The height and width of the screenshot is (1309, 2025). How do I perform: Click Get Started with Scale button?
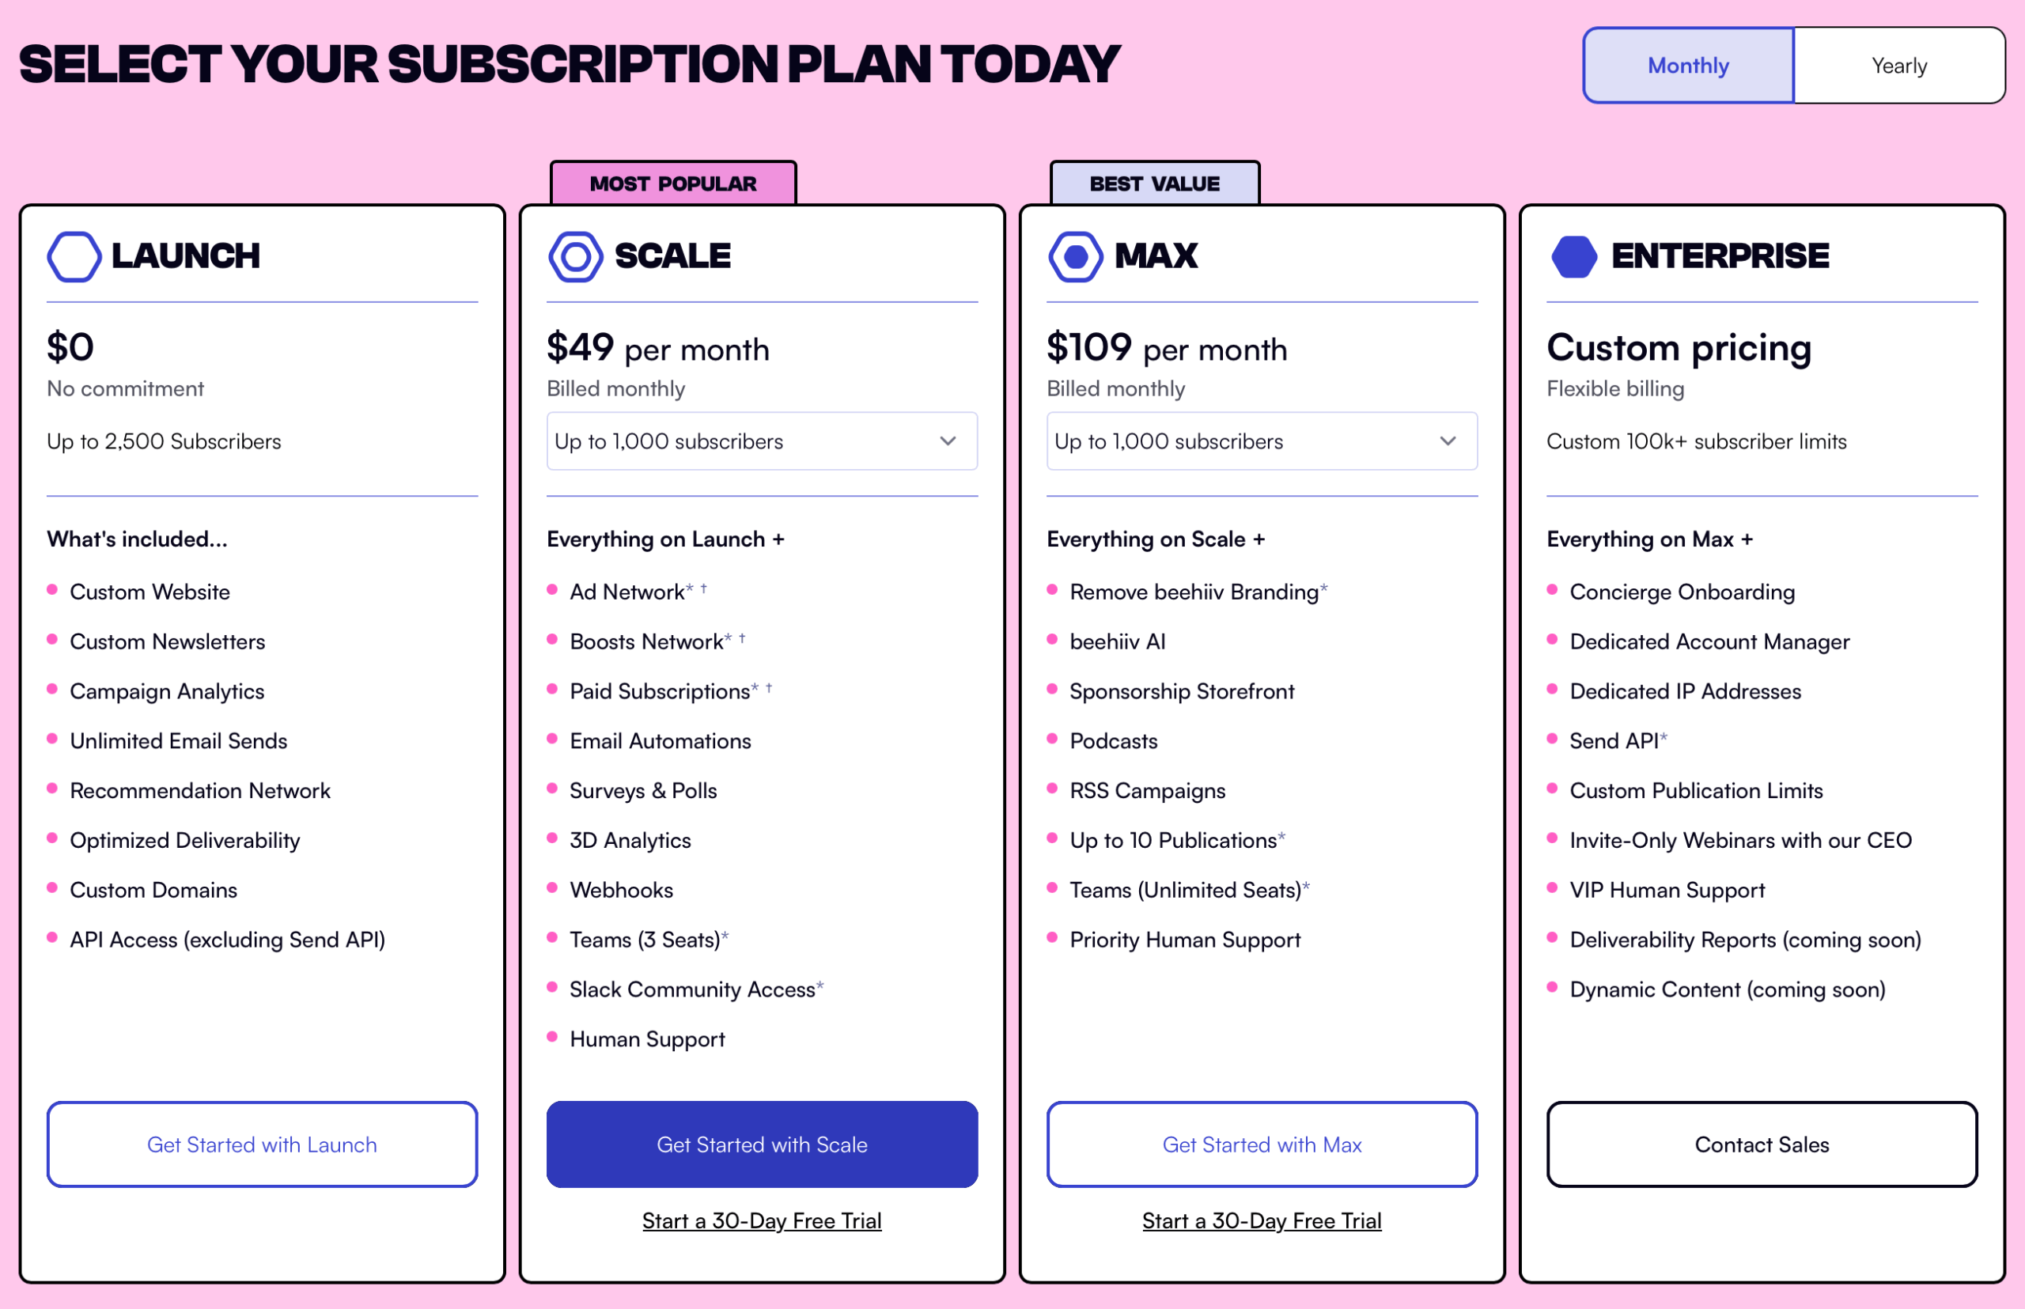[x=762, y=1144]
